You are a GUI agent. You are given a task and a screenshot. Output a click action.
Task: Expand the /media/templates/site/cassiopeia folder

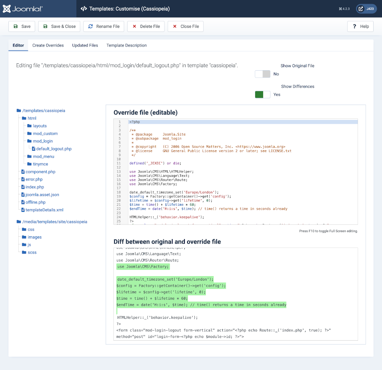tap(55, 221)
